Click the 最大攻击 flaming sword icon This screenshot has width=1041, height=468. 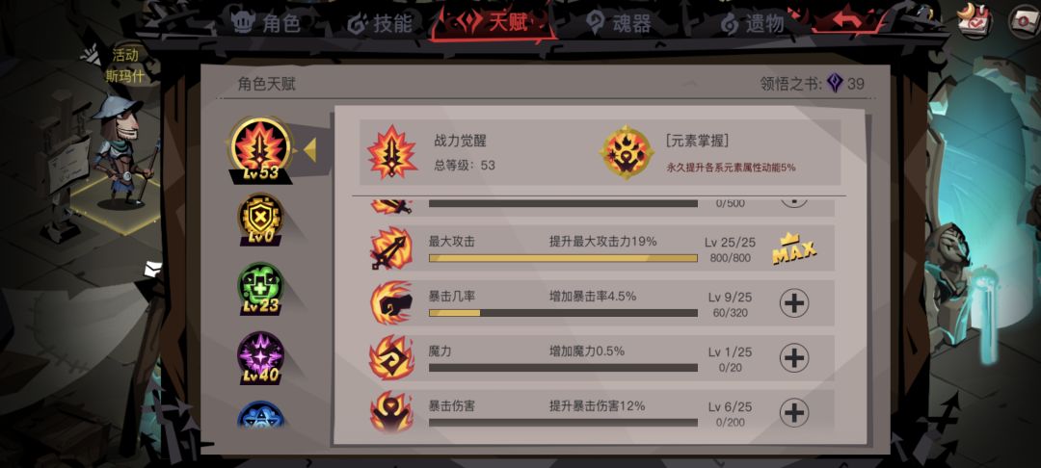[x=391, y=248]
